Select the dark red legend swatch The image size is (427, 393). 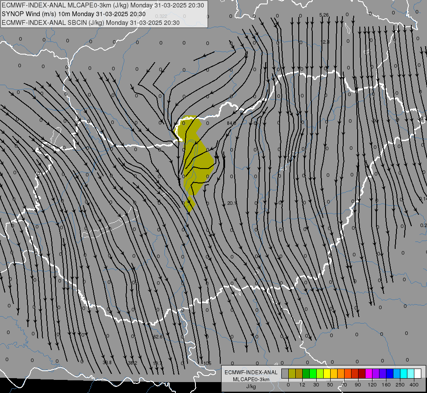pos(362,373)
